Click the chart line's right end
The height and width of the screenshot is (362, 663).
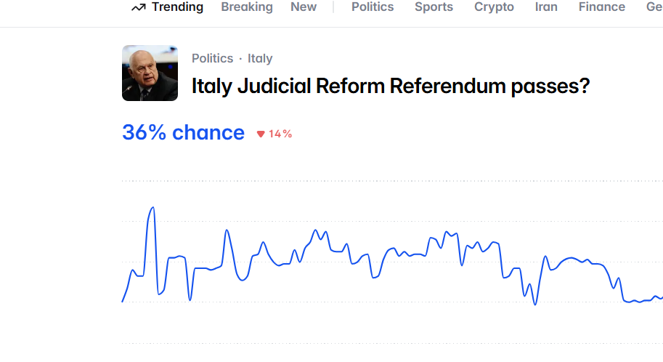(x=661, y=297)
